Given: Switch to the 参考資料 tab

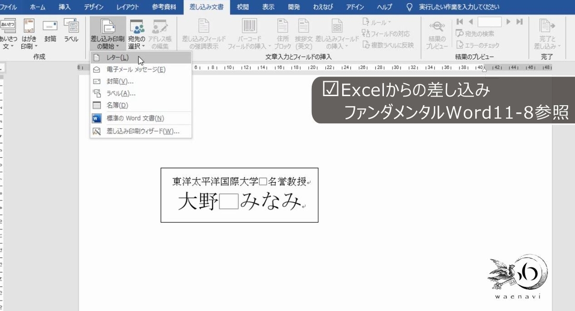Looking at the screenshot, I should 164,7.
